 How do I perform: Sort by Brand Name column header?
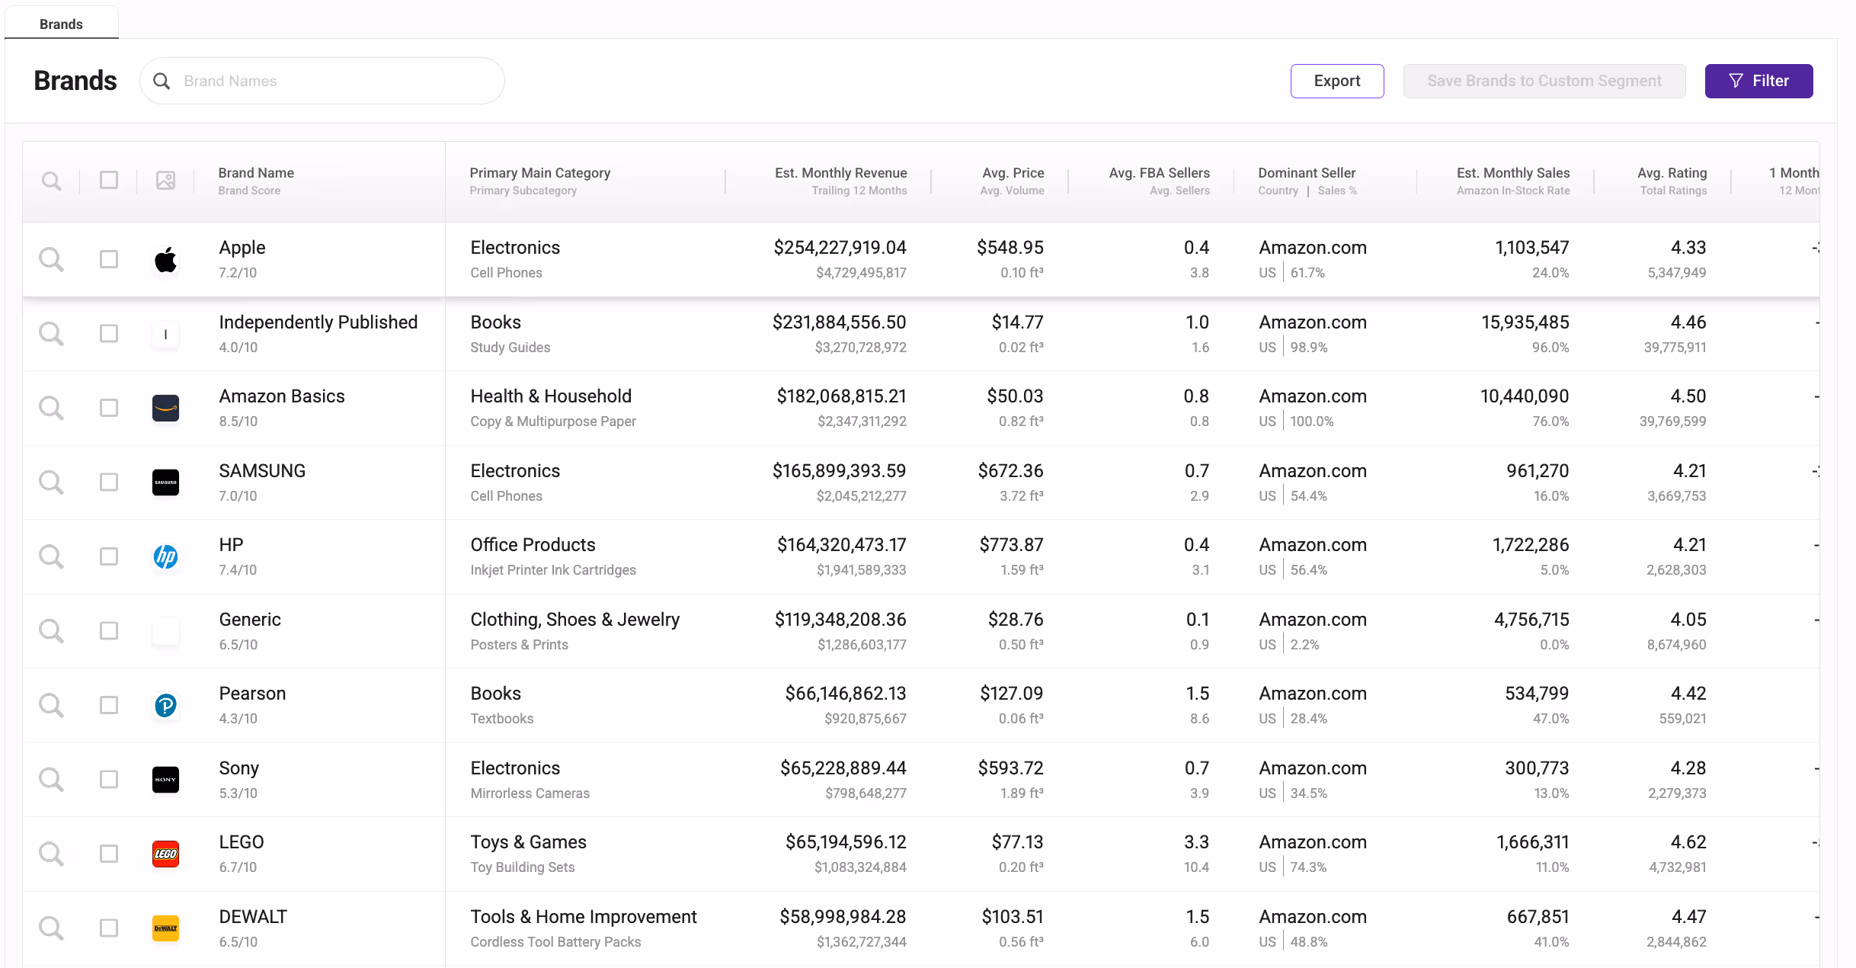[256, 173]
